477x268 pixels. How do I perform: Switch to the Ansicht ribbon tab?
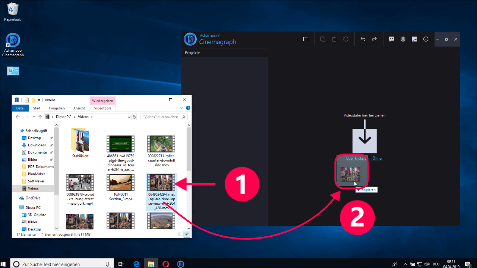(x=79, y=108)
